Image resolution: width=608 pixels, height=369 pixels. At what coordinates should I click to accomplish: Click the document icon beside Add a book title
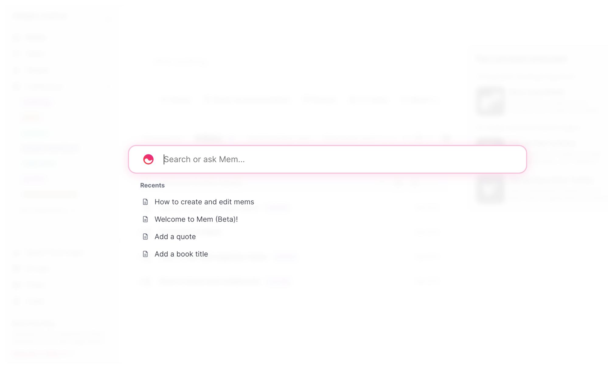(x=145, y=254)
